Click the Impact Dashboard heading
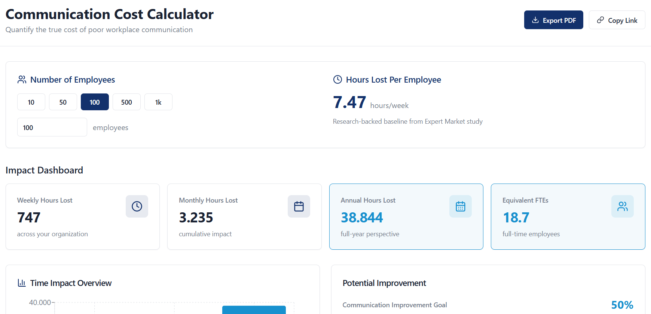 (x=44, y=170)
